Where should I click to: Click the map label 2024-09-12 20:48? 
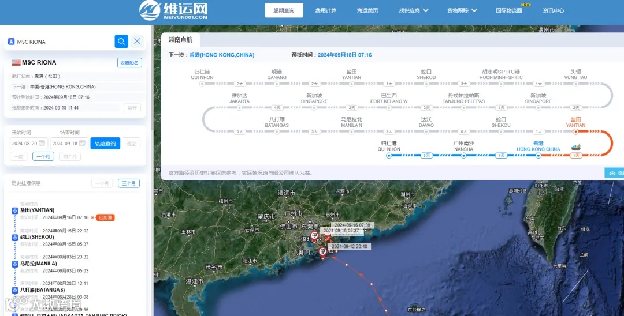(x=350, y=247)
